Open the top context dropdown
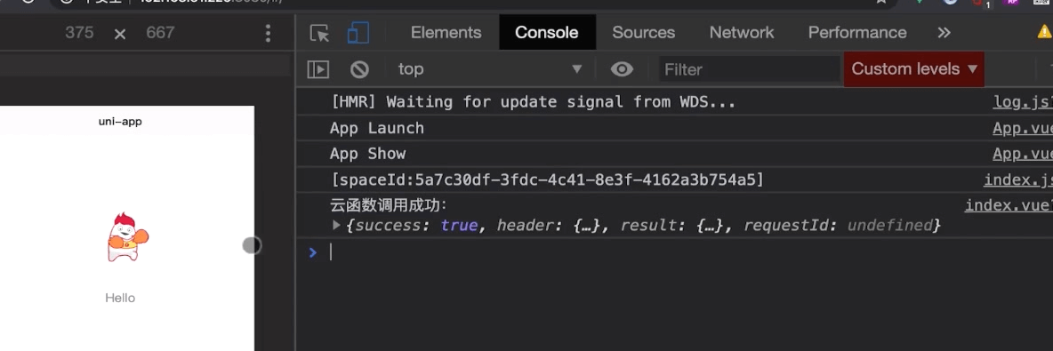This screenshot has height=351, width=1053. point(489,69)
